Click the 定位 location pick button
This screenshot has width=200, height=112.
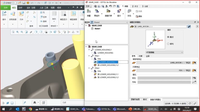[x=194, y=78]
